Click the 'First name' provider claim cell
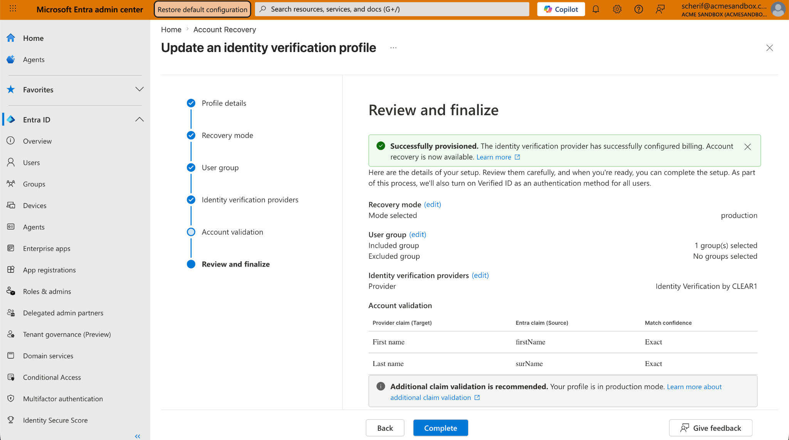 point(389,342)
